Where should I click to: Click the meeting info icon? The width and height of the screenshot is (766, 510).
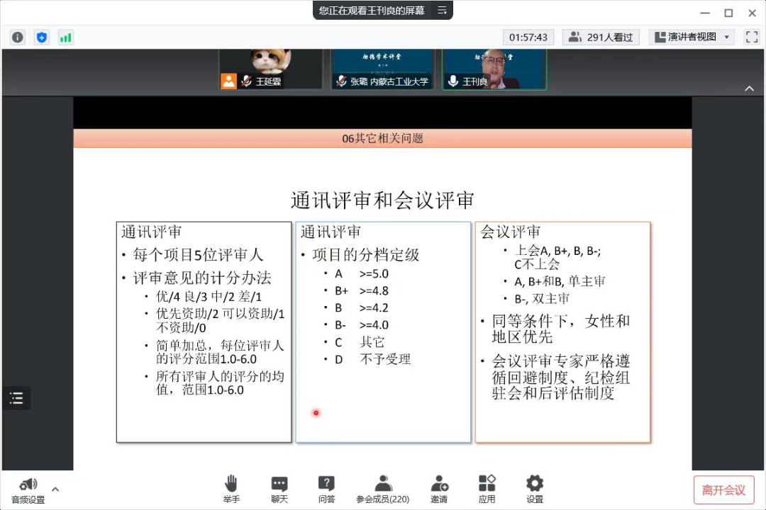(x=18, y=38)
